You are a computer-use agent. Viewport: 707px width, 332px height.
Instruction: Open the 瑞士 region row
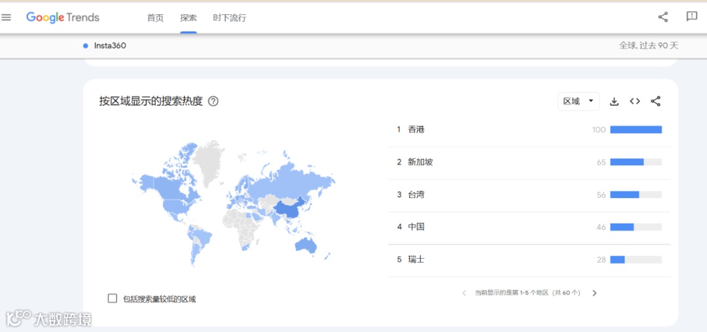coord(529,260)
